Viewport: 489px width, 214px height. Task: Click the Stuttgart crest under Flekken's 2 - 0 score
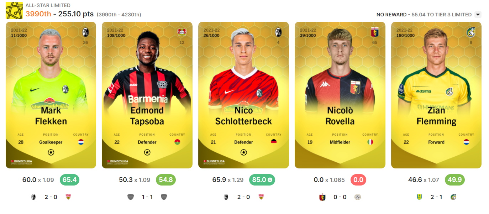(68, 197)
